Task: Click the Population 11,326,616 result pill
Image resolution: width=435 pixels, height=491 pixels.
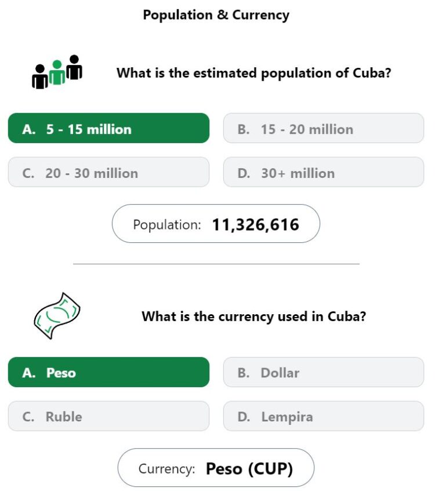Action: tap(216, 224)
